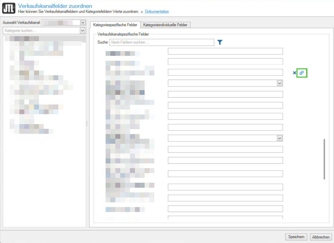334x243 pixels.
Task: Open the lower dropdown in the fields list
Action: [x=280, y=138]
